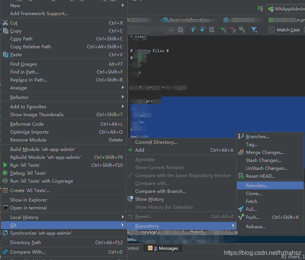Viewport: 305px width, 260px height.
Task: Select Copy Path menu item
Action: pos(64,38)
